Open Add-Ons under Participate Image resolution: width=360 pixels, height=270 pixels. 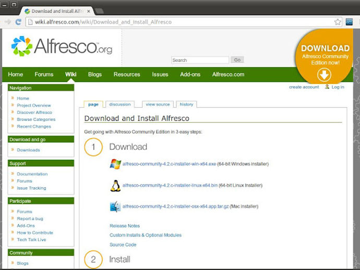[x=26, y=226]
